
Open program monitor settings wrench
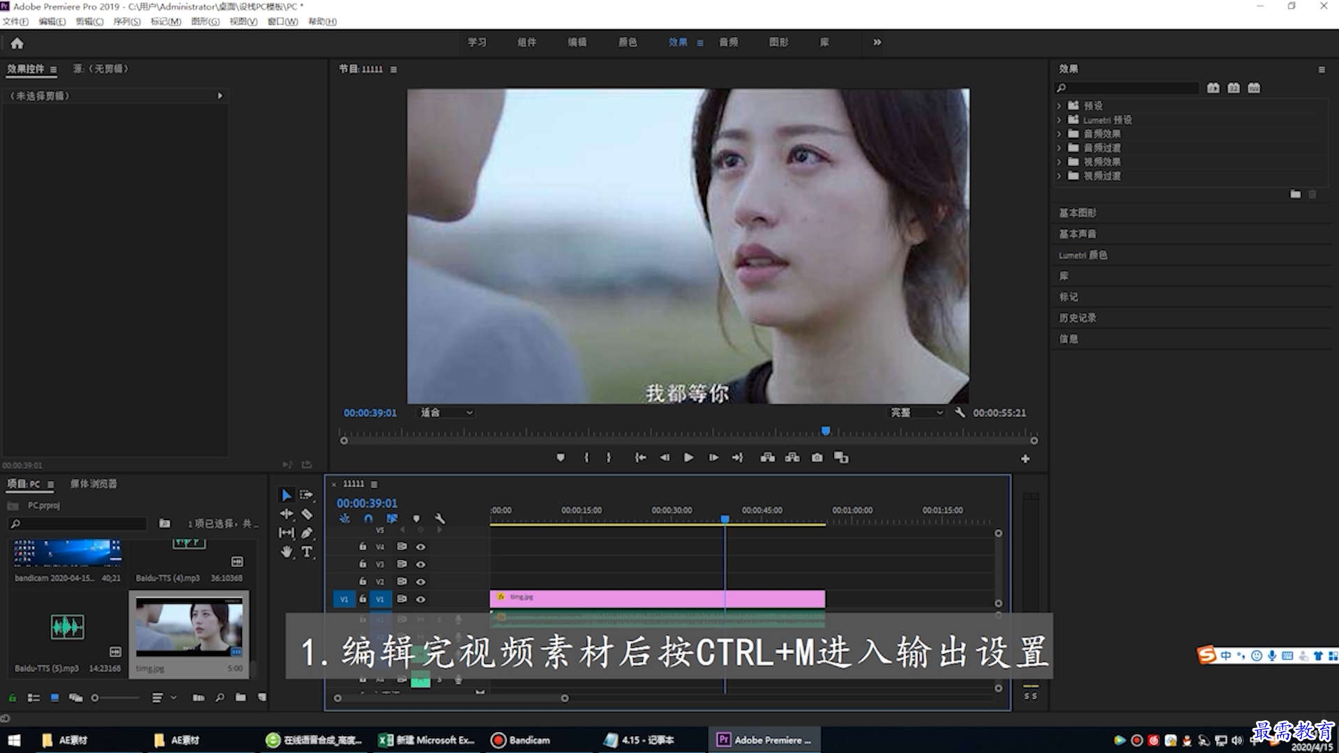[x=960, y=412]
